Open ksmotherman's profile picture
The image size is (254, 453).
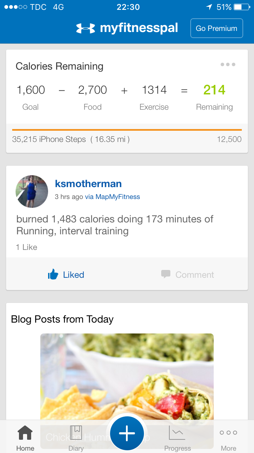[x=32, y=192]
